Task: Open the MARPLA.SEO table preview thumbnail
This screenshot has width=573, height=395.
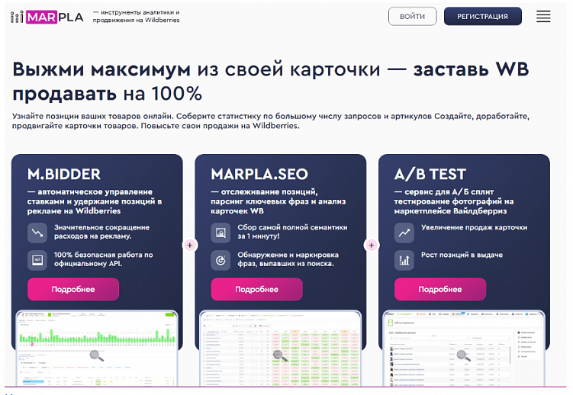Action: pos(280,348)
